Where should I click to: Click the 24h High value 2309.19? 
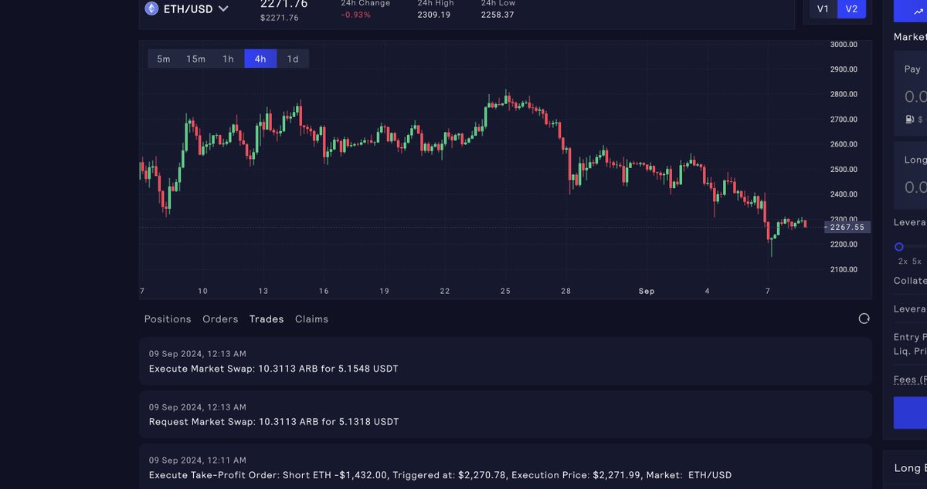(x=434, y=15)
